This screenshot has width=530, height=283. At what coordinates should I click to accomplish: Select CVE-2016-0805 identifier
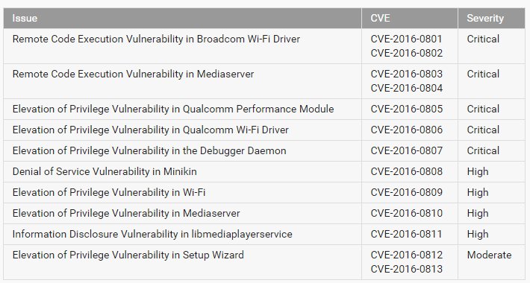(406, 109)
